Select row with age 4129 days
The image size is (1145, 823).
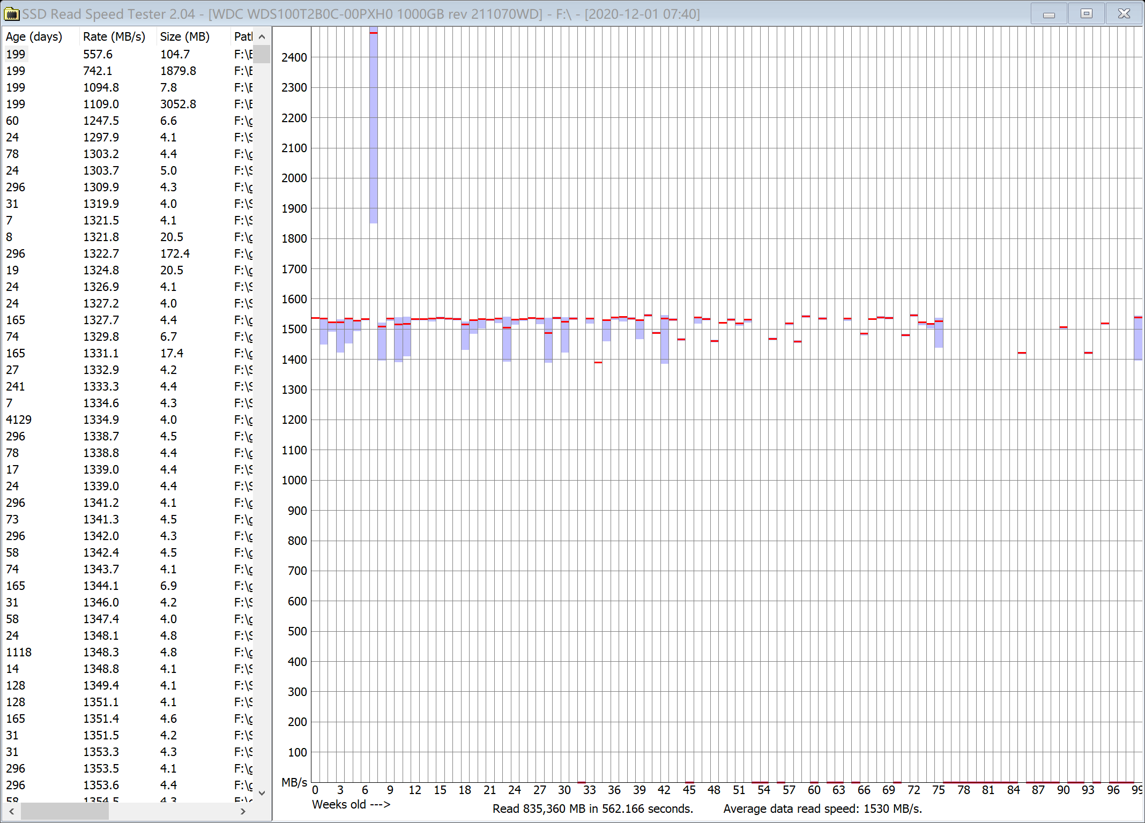(128, 420)
